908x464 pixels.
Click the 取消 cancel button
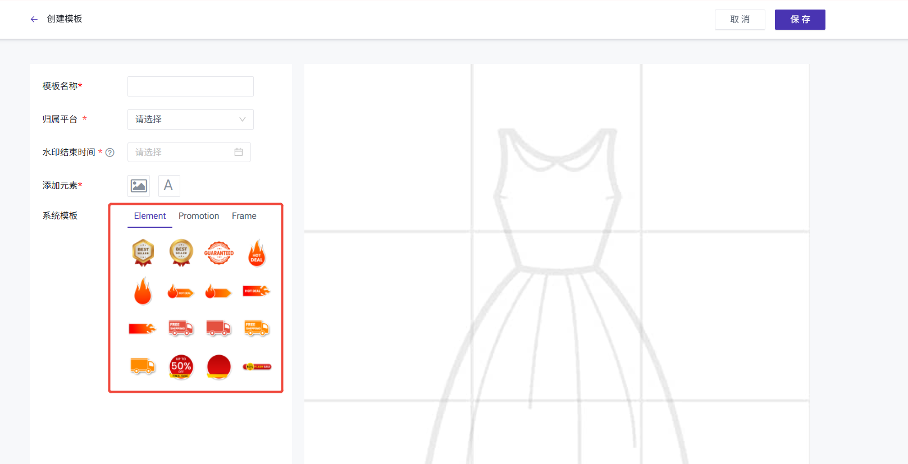(740, 20)
